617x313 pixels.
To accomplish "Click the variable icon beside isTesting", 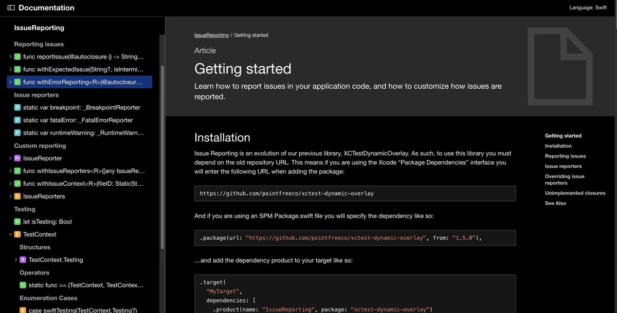I will (17, 222).
